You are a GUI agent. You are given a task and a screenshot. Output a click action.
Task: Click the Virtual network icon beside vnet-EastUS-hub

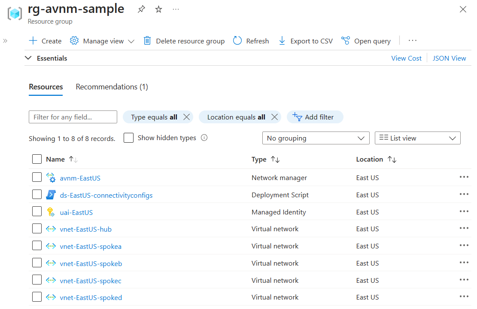click(x=51, y=229)
